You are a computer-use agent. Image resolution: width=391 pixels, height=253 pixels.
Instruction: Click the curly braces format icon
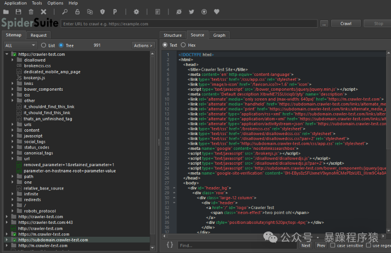[170, 245]
